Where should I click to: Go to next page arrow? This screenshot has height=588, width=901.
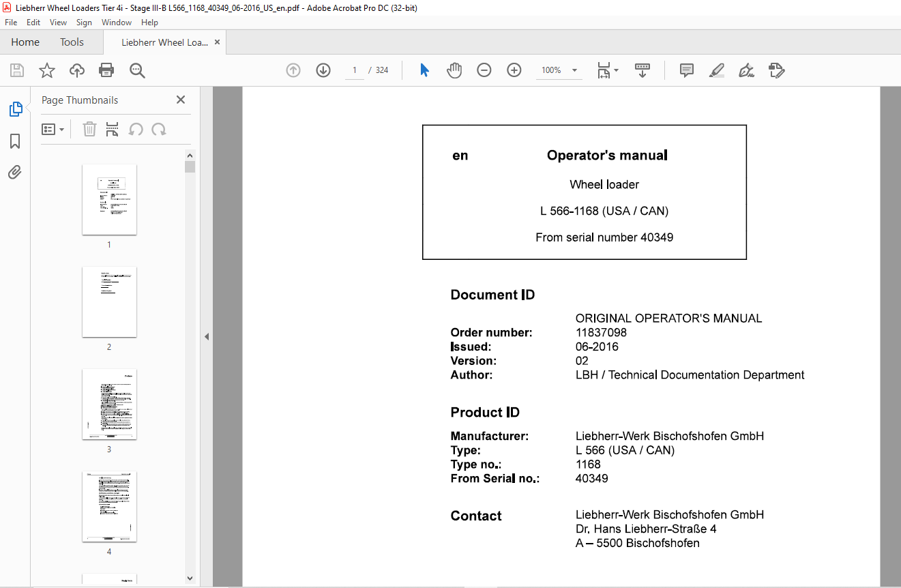pyautogui.click(x=323, y=70)
